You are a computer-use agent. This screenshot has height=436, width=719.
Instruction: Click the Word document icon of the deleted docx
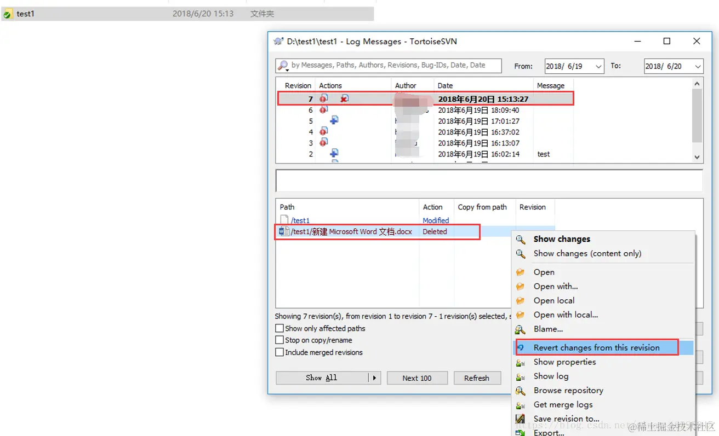pyautogui.click(x=284, y=231)
